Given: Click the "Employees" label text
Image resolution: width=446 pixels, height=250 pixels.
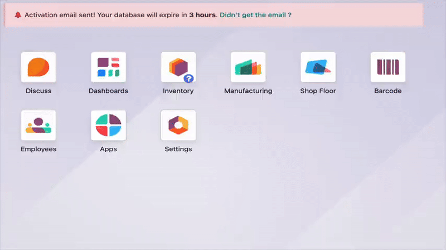Looking at the screenshot, I should click(x=38, y=149).
